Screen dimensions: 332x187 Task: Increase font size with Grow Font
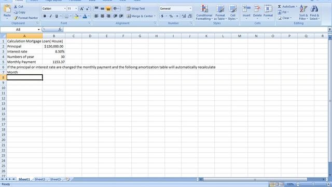(81, 9)
